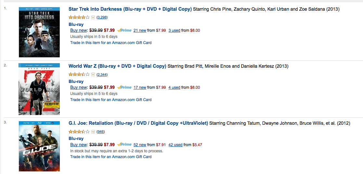Click Buy new for World War Z

[78, 87]
